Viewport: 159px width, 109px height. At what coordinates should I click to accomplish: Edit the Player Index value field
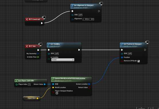(29, 84)
